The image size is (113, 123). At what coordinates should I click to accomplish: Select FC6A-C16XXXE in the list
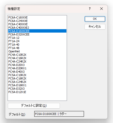pos(37,17)
